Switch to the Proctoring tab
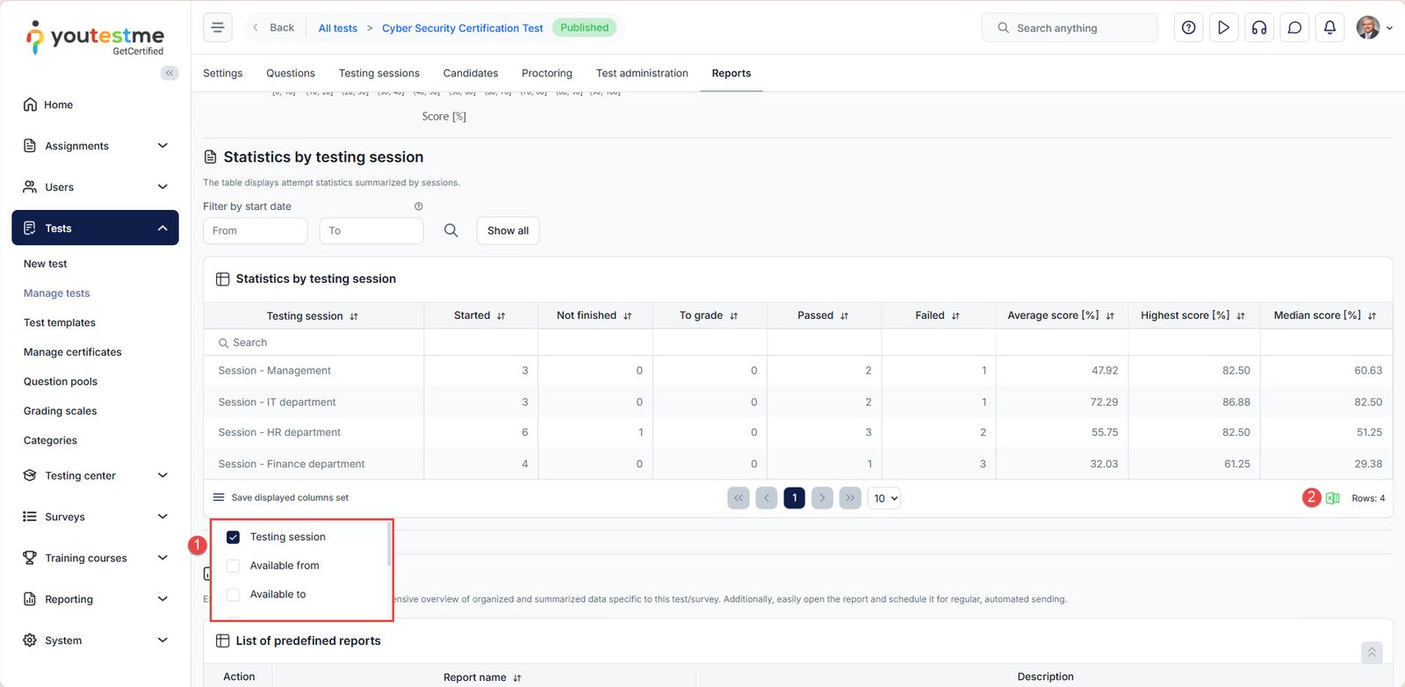Image resolution: width=1405 pixels, height=687 pixels. tap(546, 73)
